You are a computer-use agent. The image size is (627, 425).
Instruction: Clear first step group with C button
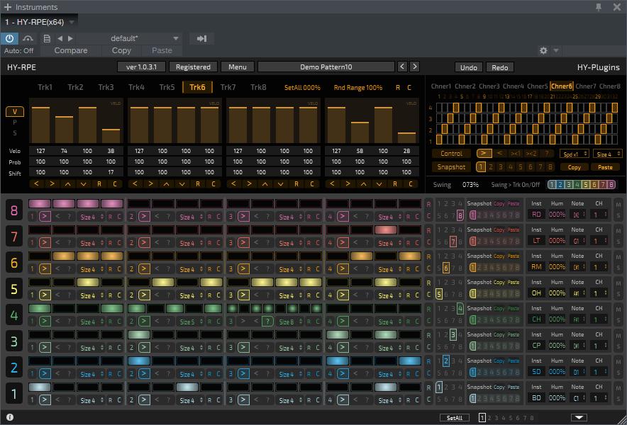click(x=115, y=183)
